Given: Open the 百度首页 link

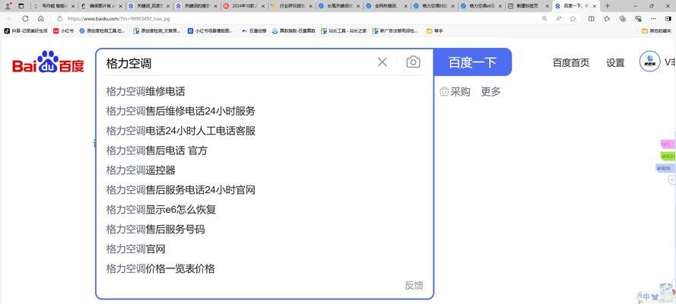Looking at the screenshot, I should (571, 62).
